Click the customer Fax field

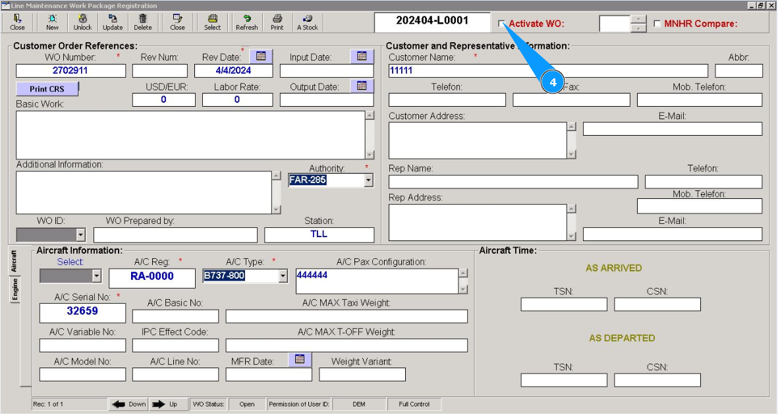[x=572, y=99]
